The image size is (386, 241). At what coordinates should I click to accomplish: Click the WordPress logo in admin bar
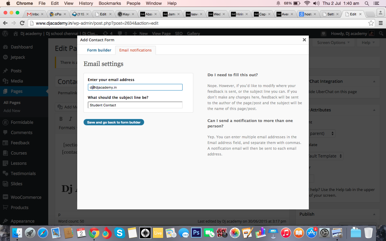click(x=5, y=33)
